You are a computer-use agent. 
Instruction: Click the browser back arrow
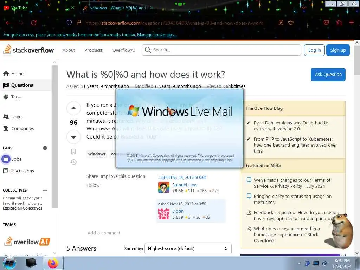(x=8, y=23)
